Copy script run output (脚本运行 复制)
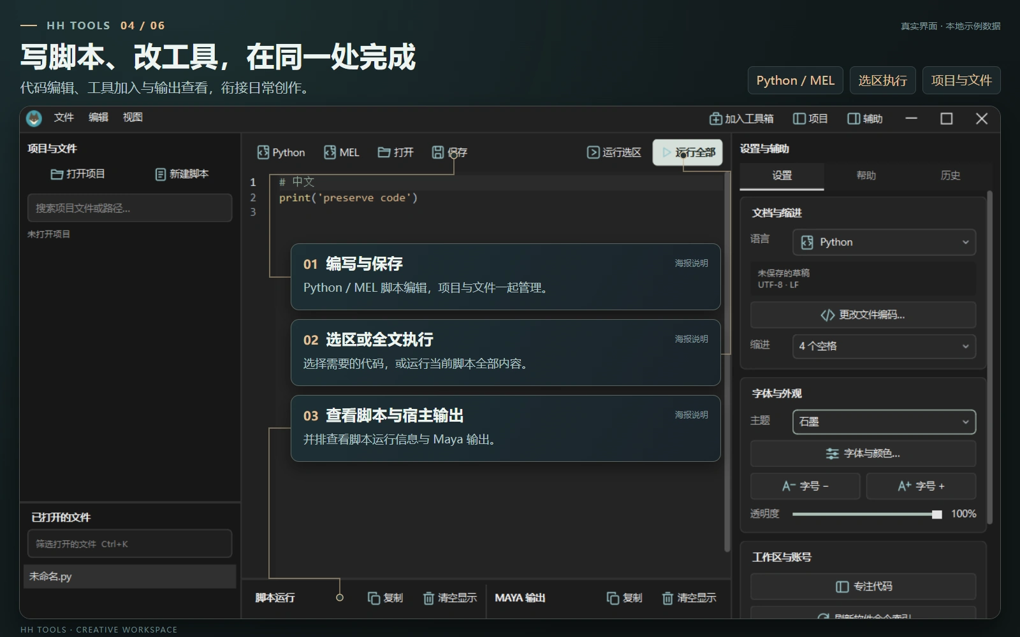This screenshot has width=1020, height=637. pos(386,598)
